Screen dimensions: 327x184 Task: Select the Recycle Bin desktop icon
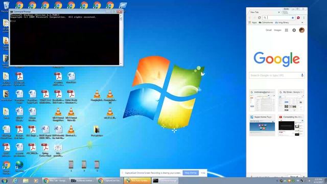[x=6, y=7]
